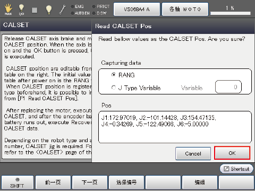This screenshot has height=191, width=255.
Task: Go back with 前一页 button
Action: pos(53,183)
